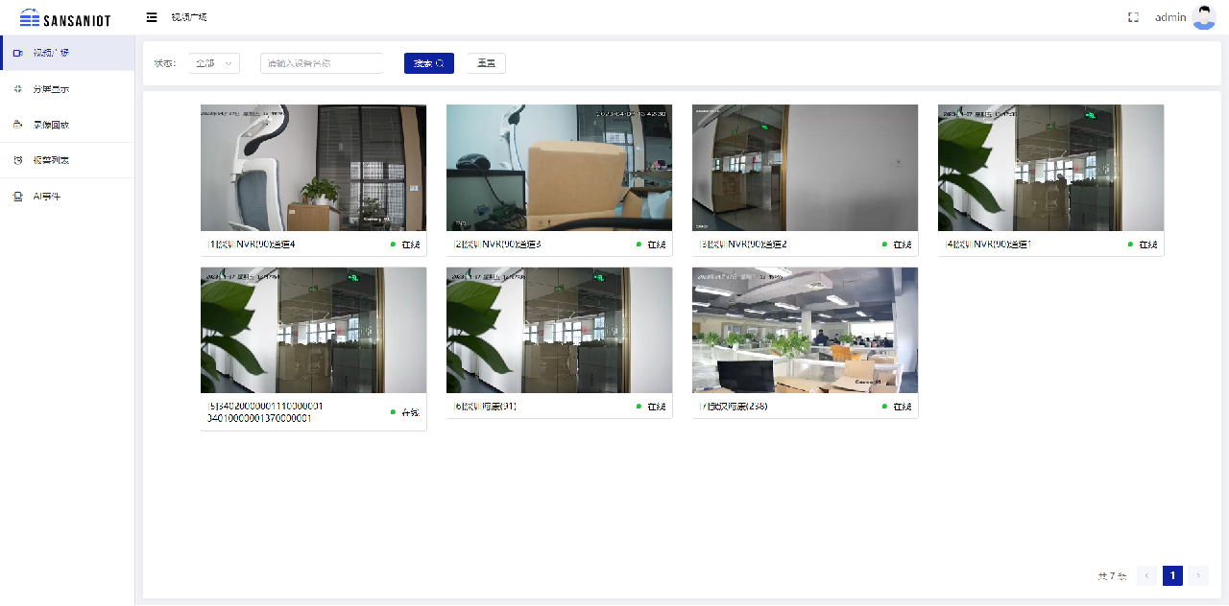The height and width of the screenshot is (606, 1229).
Task: Click the 报警列表 alarm list sidebar icon
Action: coord(18,160)
